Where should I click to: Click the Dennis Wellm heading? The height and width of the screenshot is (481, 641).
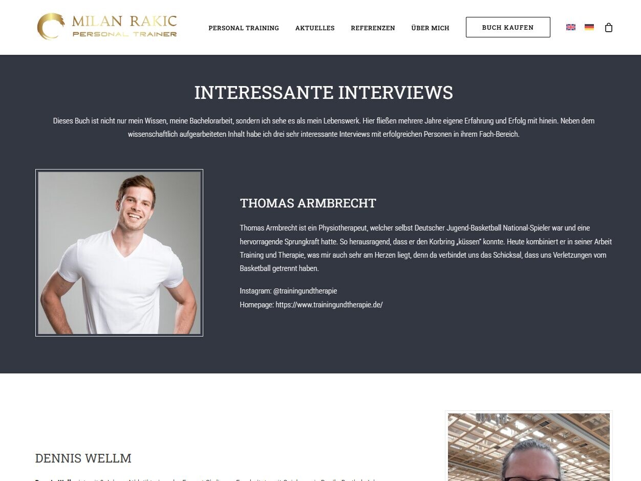click(83, 458)
